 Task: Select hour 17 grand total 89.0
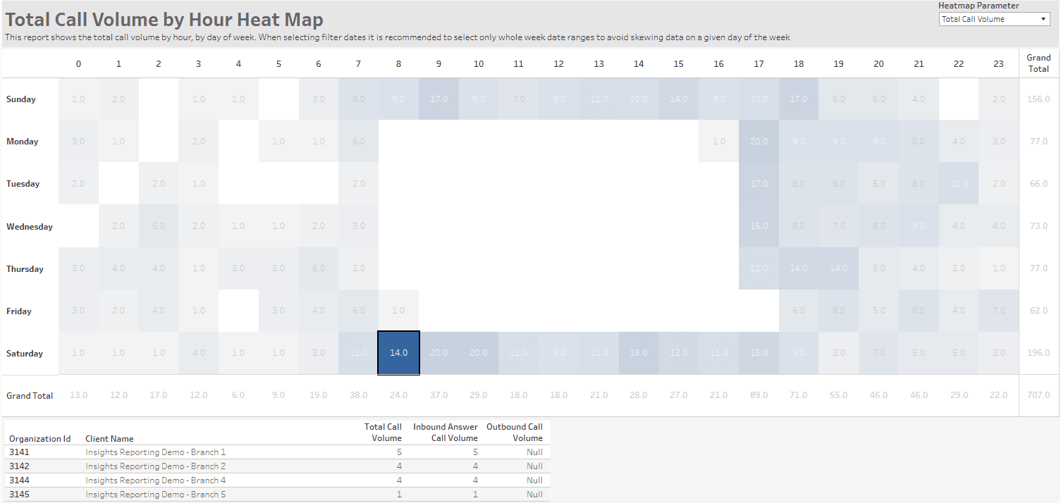(x=759, y=395)
